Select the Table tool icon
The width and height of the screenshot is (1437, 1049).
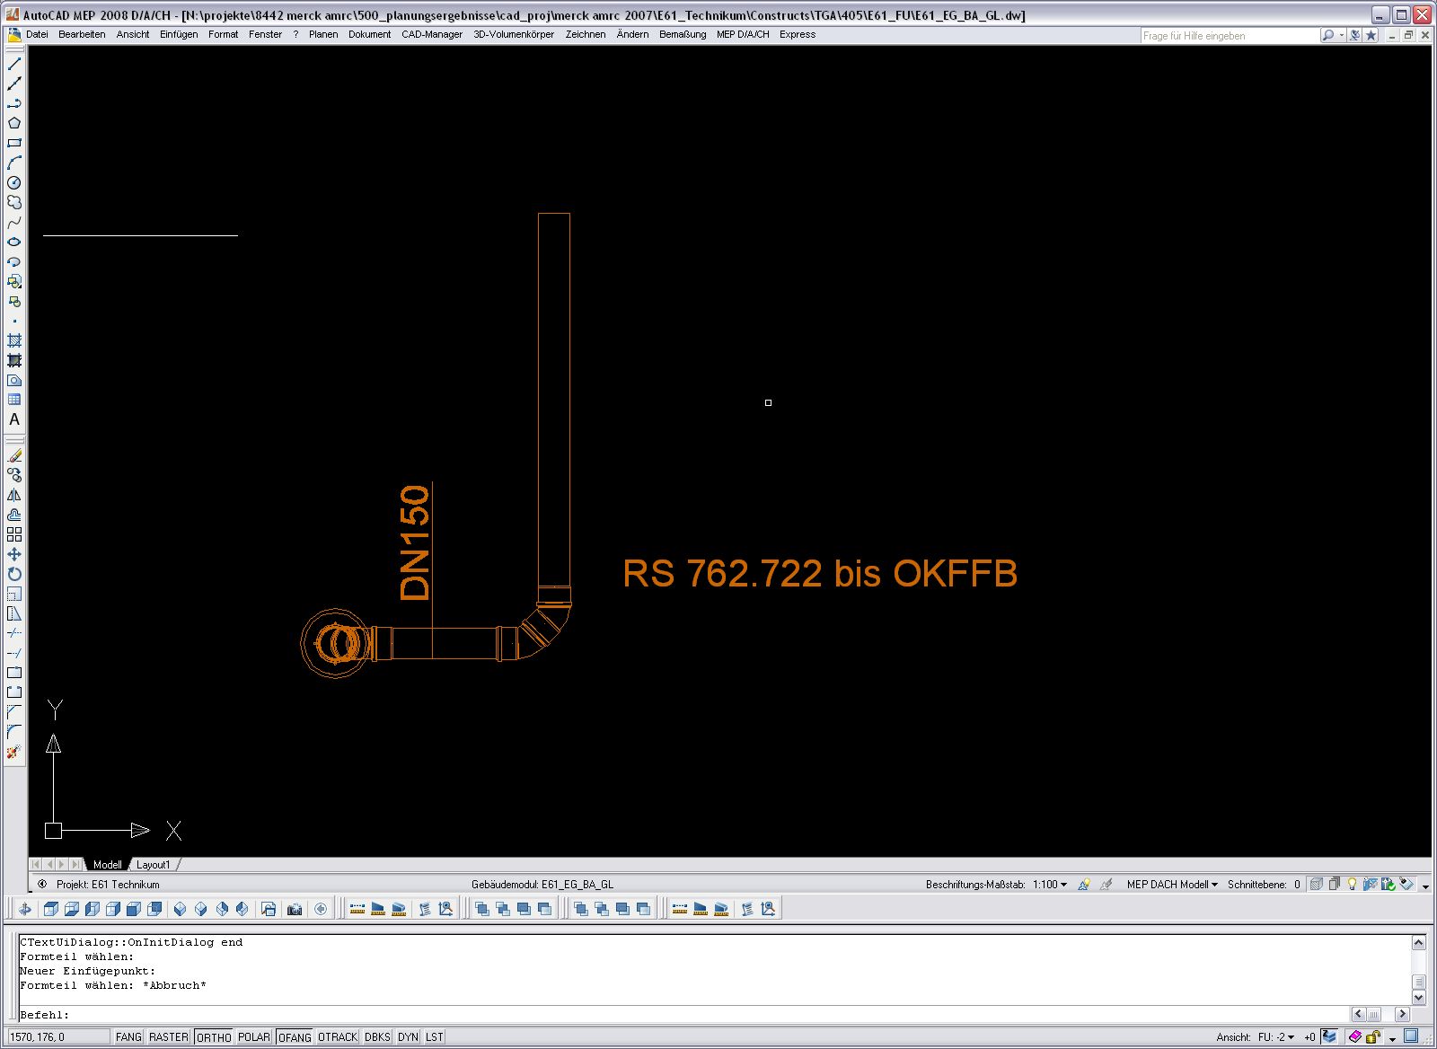14,400
